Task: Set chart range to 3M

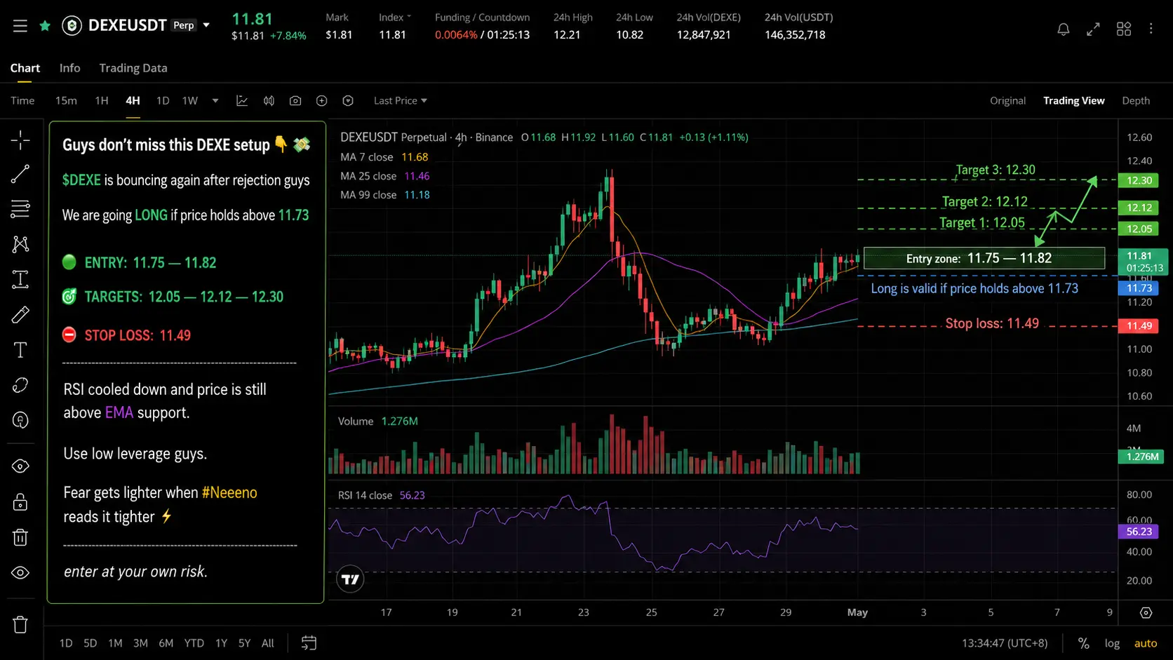Action: pos(140,643)
